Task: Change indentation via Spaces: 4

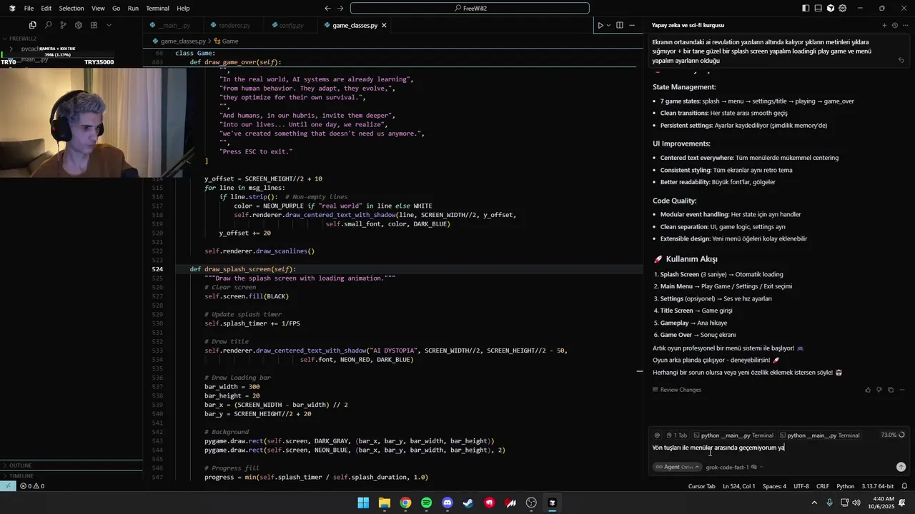Action: pos(774,486)
